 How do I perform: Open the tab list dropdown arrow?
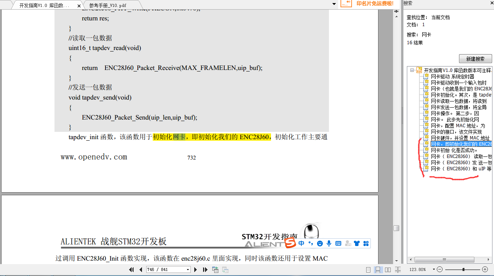334,4
